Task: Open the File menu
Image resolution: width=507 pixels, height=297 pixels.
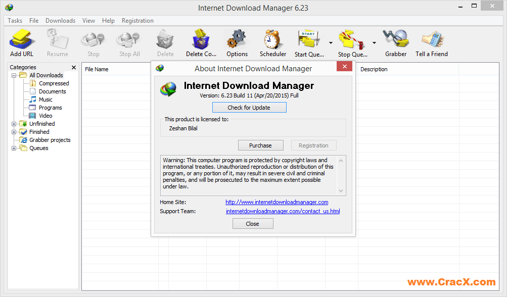Action: click(34, 21)
